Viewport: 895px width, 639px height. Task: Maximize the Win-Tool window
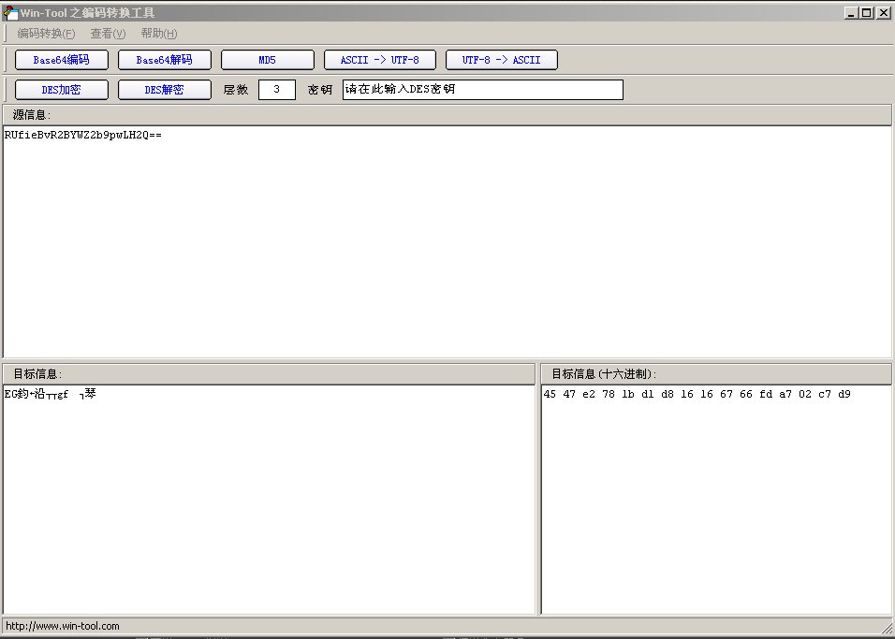coord(866,13)
